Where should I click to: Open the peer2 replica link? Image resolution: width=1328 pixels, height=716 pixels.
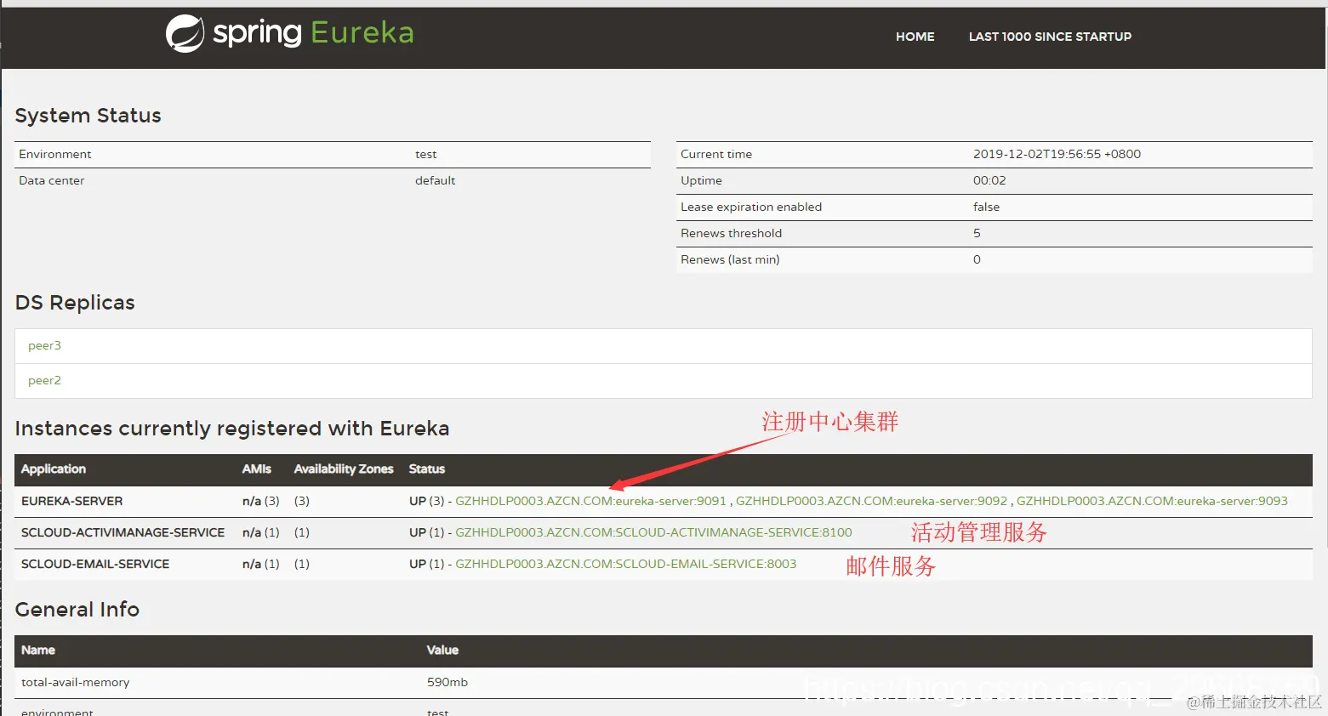pyautogui.click(x=44, y=380)
